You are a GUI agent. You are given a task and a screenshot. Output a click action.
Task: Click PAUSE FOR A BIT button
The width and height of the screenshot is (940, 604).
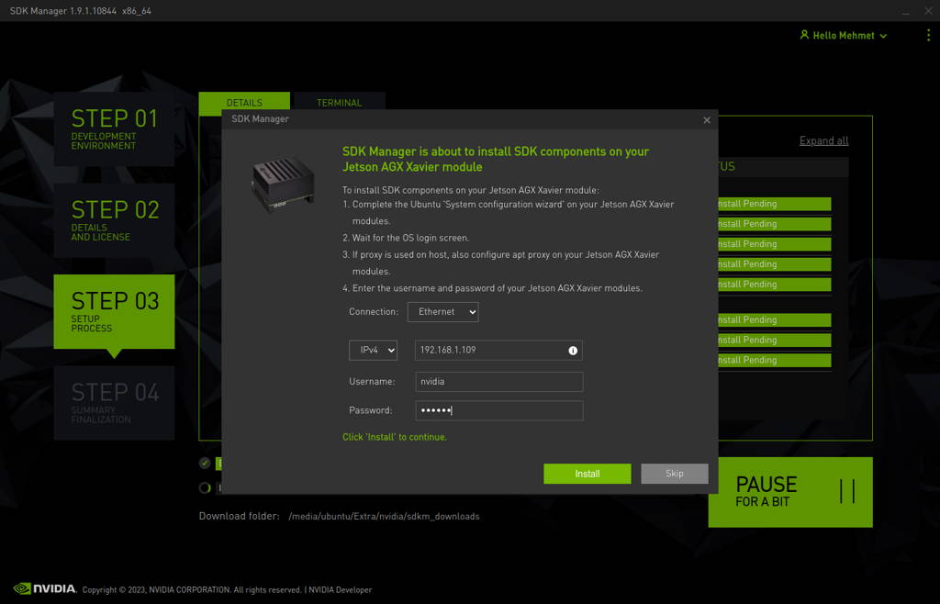[790, 492]
